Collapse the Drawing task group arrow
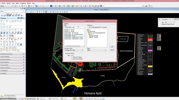The width and height of the screenshot is (179, 100). tap(23, 18)
